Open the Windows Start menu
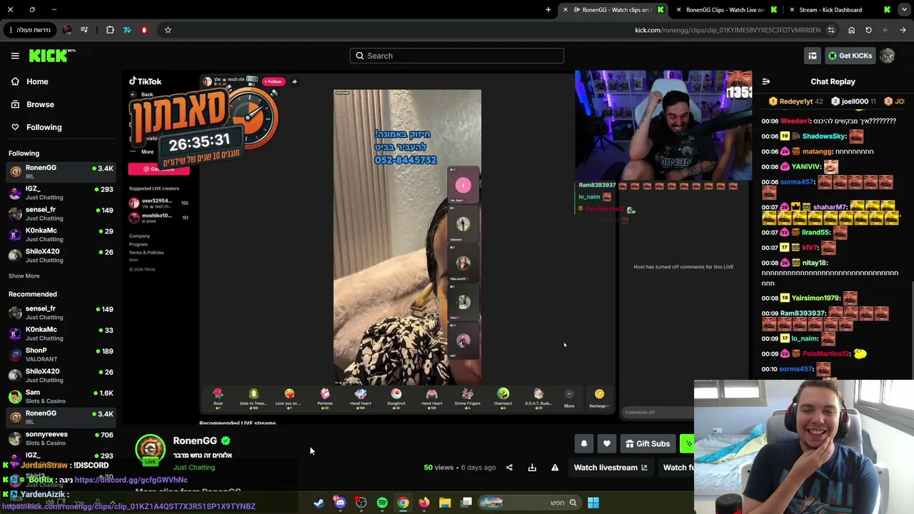The height and width of the screenshot is (514, 914). coord(593,503)
